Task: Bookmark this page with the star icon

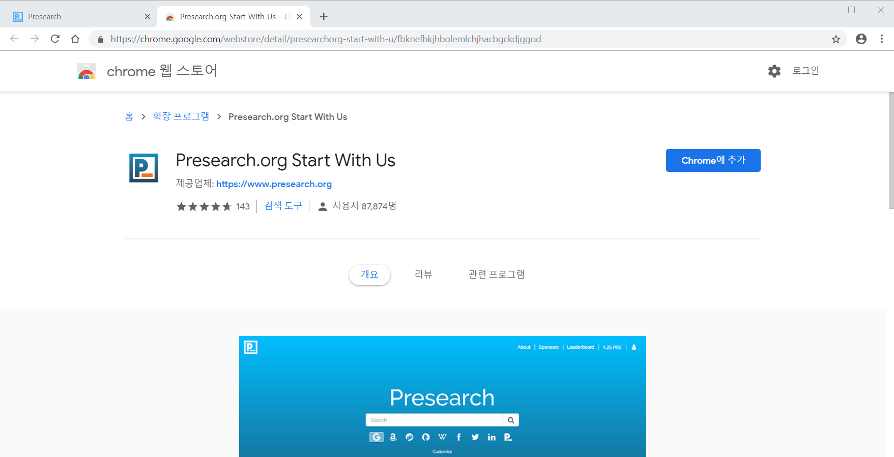Action: point(836,39)
